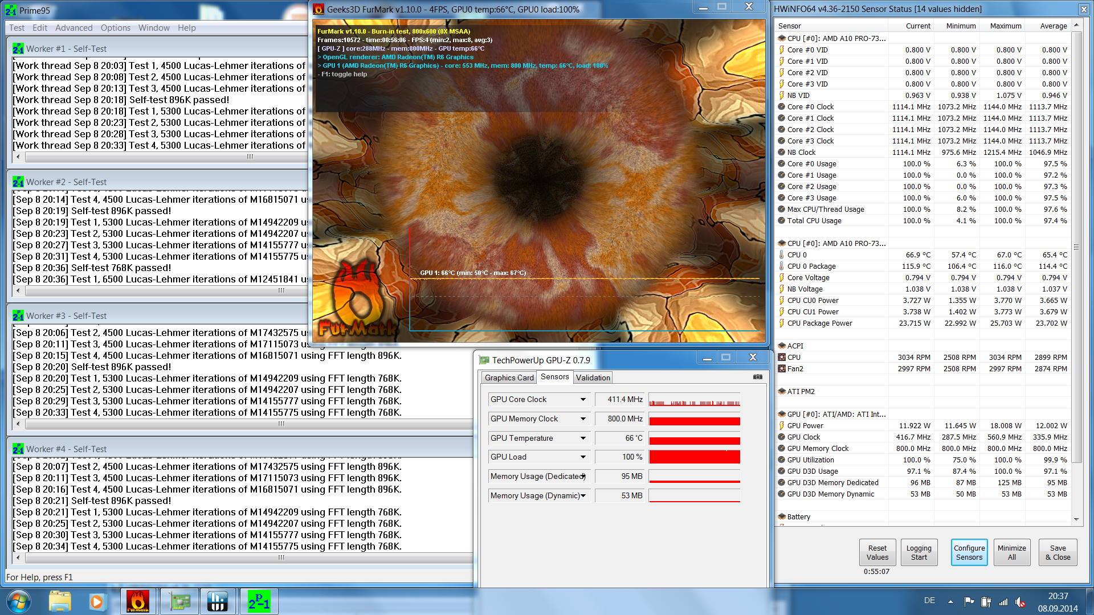Click the Configure Sensors button

pyautogui.click(x=969, y=552)
